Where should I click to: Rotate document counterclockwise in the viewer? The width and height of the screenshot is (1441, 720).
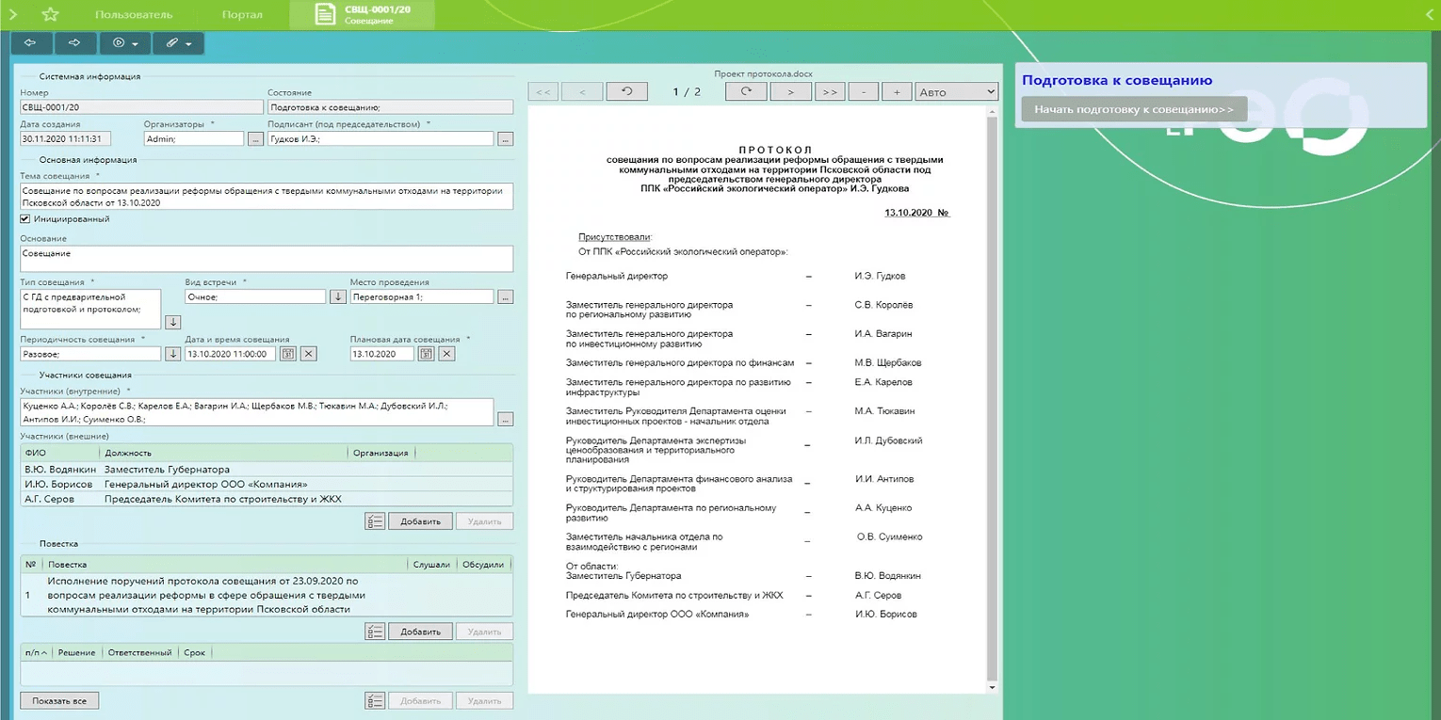(627, 91)
